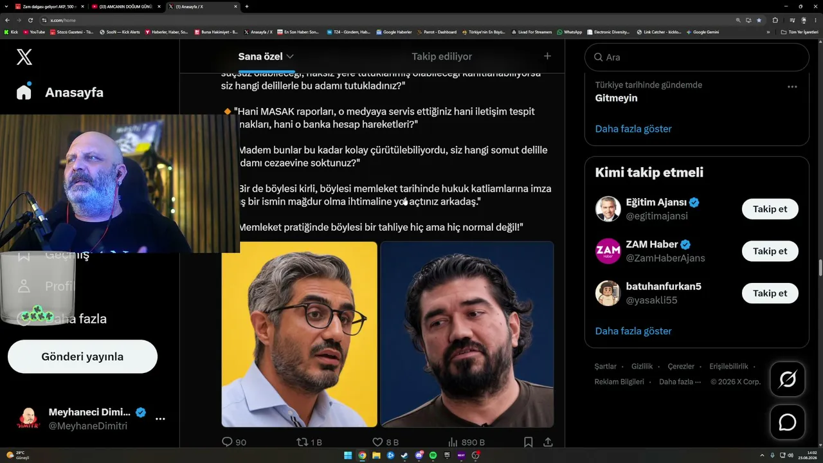Open more options for the Gitmeyin trend

tap(792, 87)
